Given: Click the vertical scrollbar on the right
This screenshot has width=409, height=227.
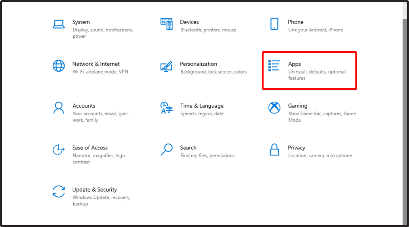Looking at the screenshot, I should [x=405, y=122].
